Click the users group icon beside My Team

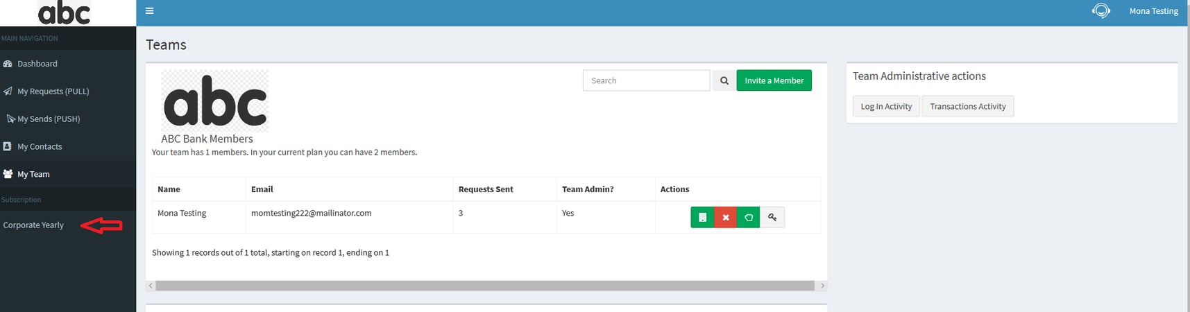(x=8, y=174)
